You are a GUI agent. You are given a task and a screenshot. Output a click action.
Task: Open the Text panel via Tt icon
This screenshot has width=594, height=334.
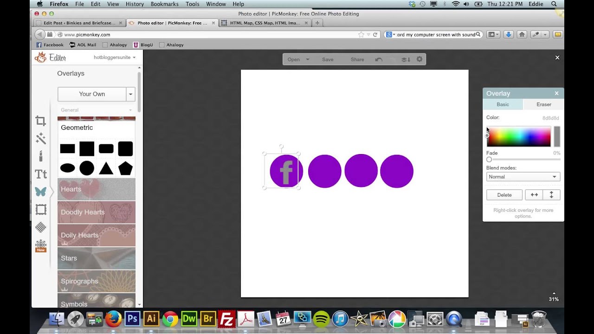(x=40, y=174)
